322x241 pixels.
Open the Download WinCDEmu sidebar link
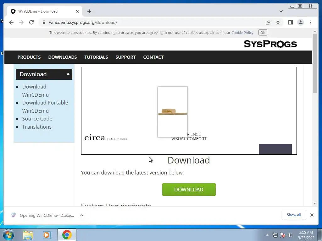[35, 91]
